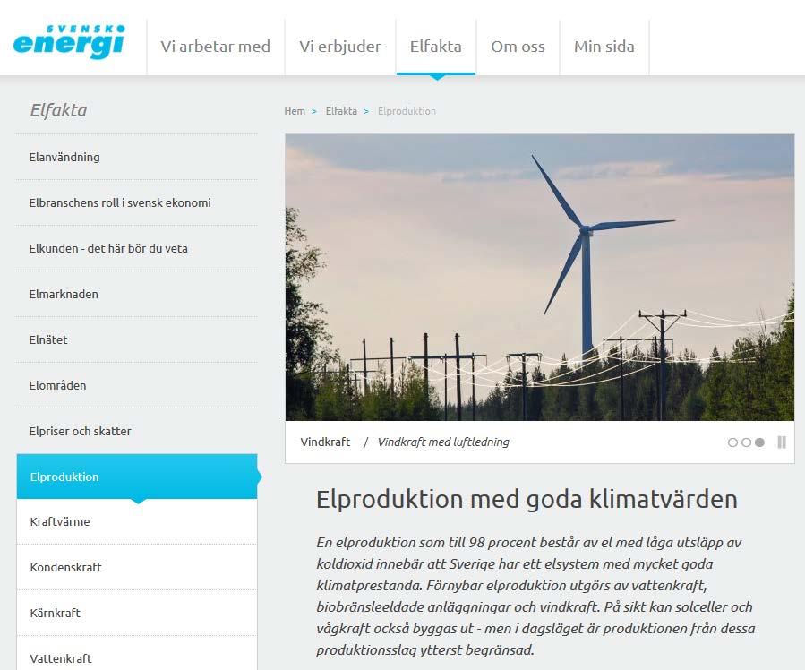Viewport: 805px width, 670px height.
Task: Open the Vi erbjuder menu
Action: 340,47
